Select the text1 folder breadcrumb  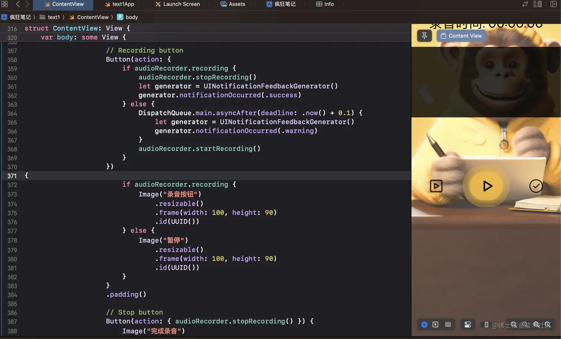50,17
